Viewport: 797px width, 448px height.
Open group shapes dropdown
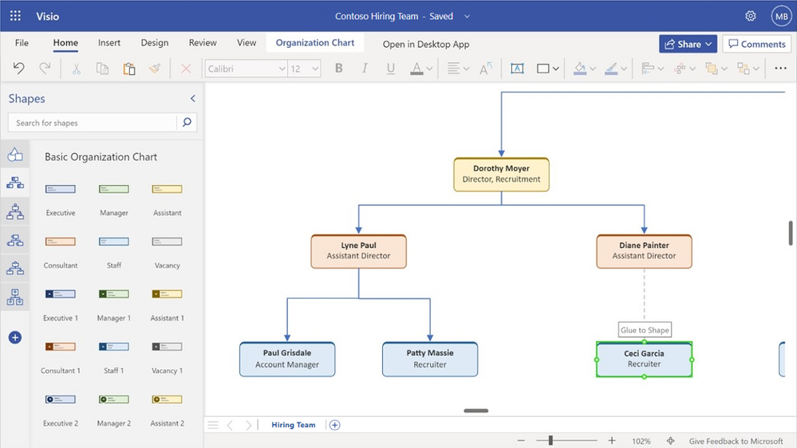pyautogui.click(x=748, y=69)
